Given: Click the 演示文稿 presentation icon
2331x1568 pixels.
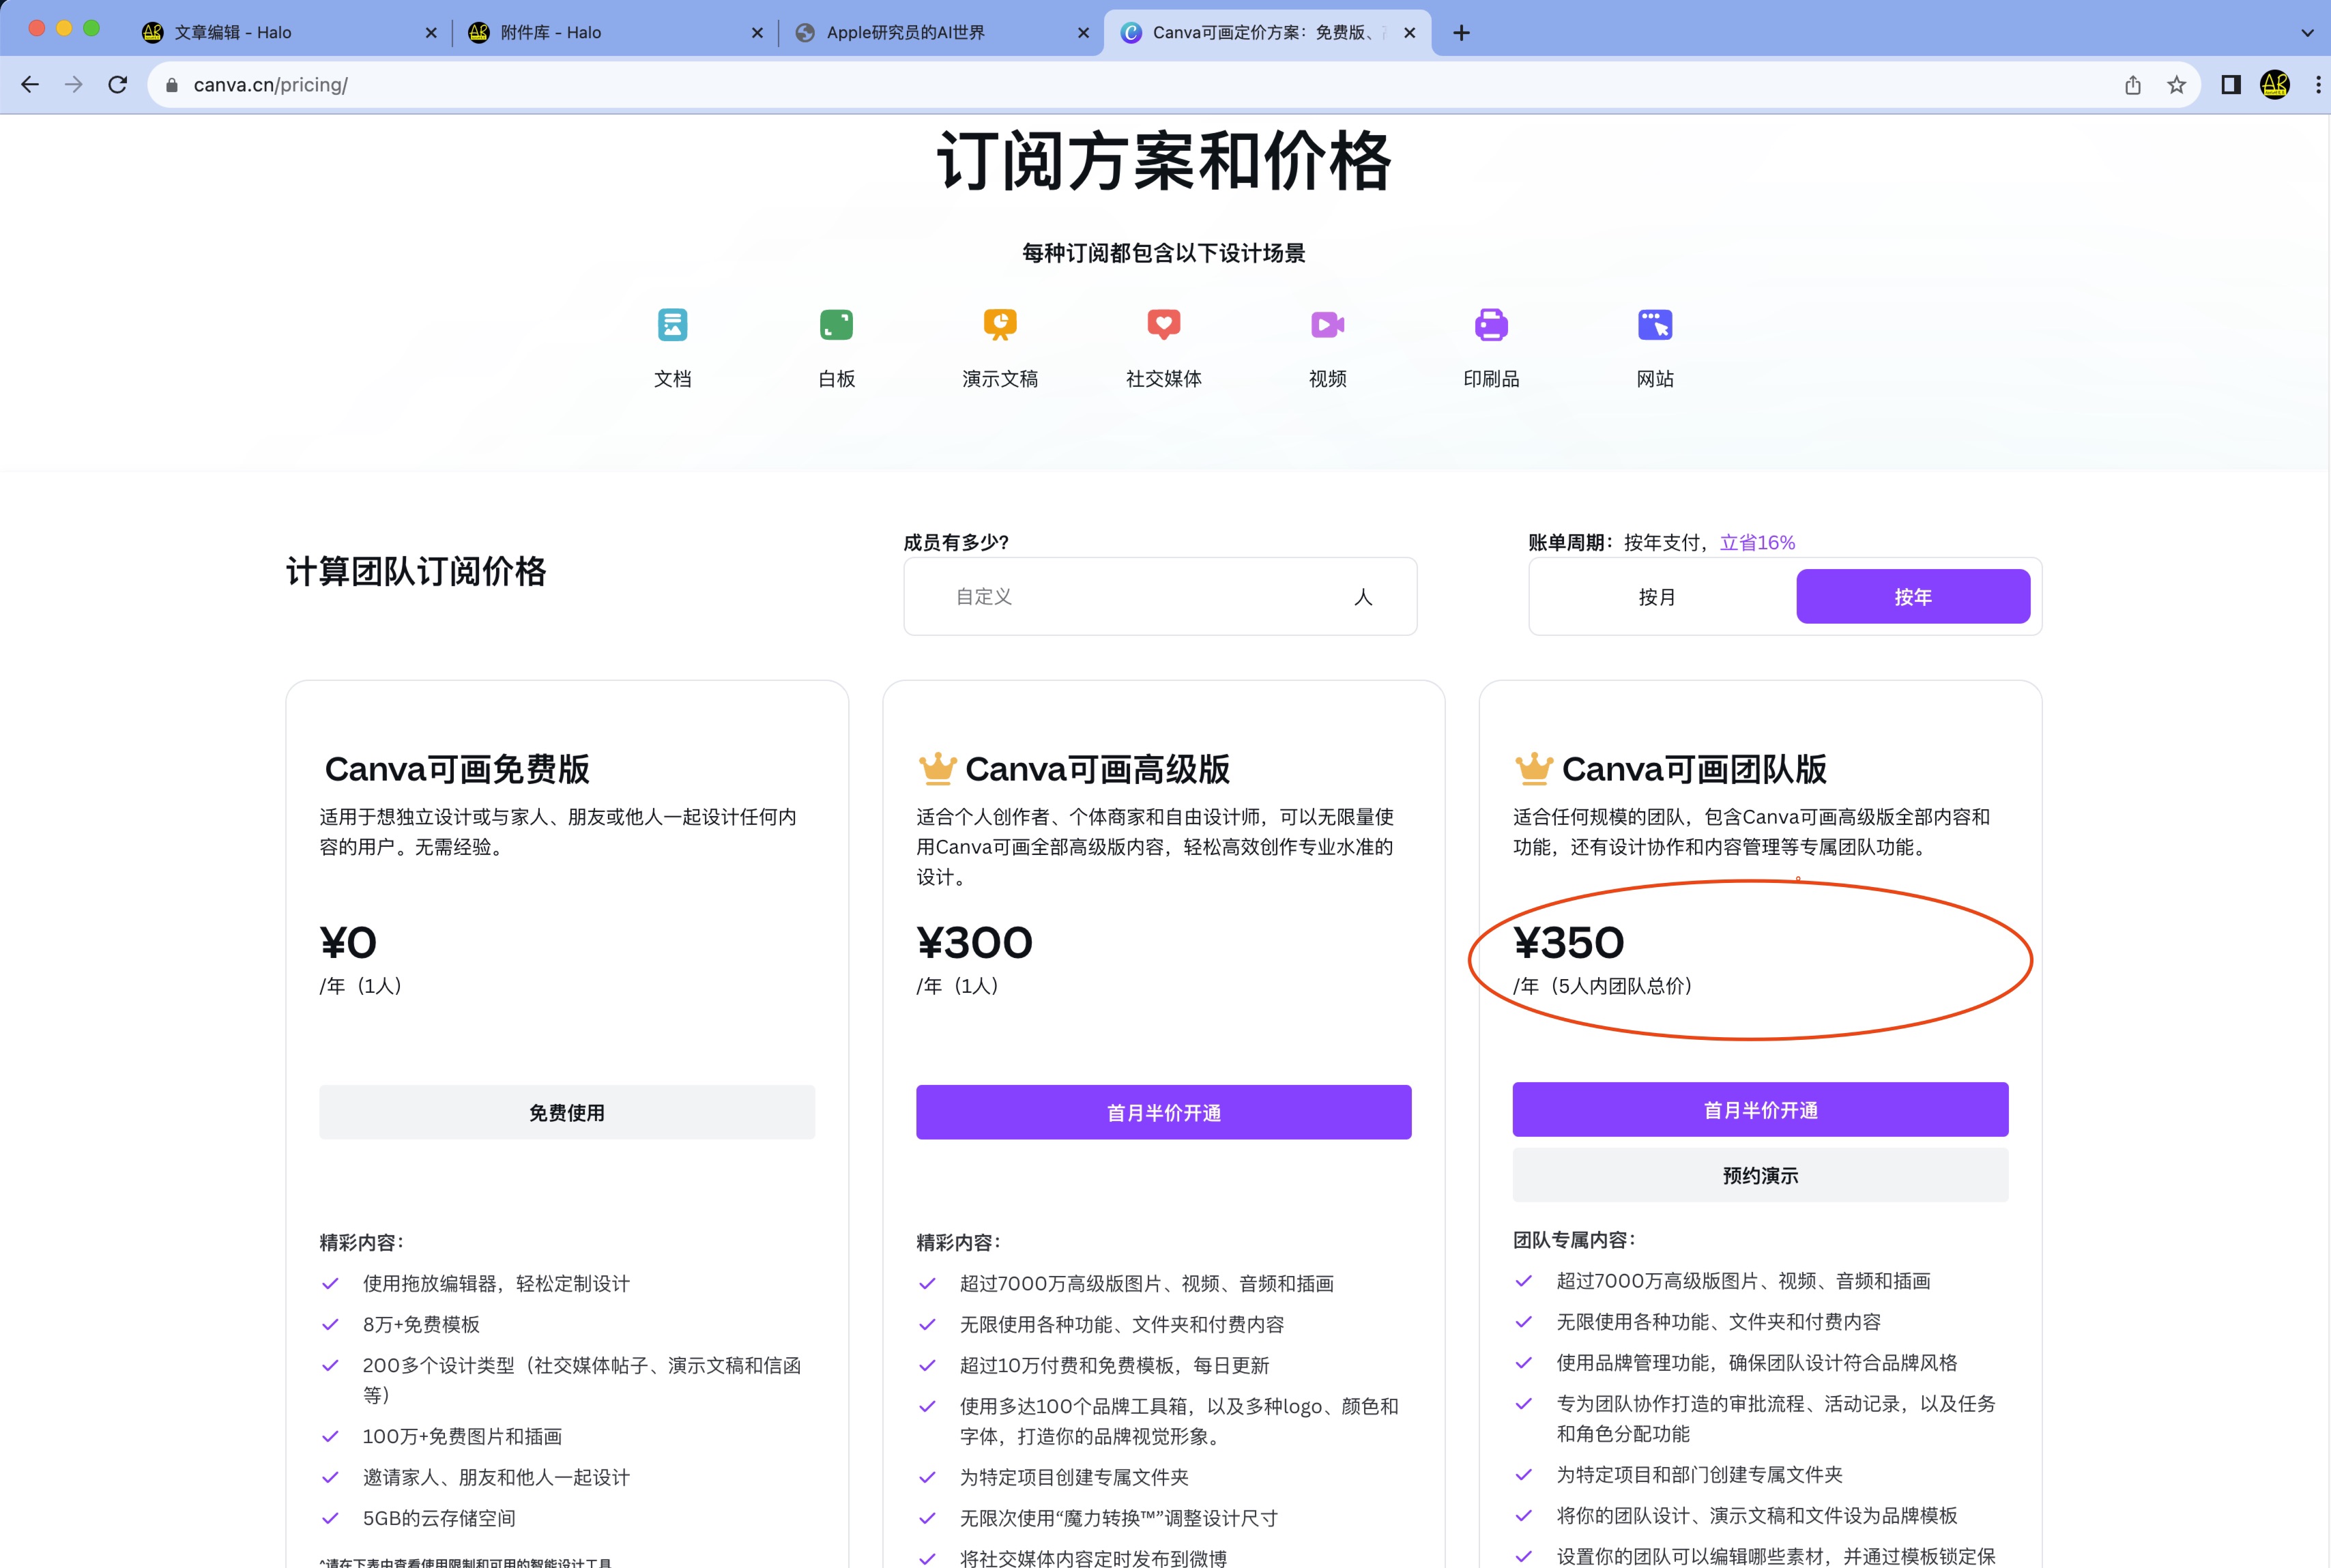Looking at the screenshot, I should pyautogui.click(x=1000, y=325).
